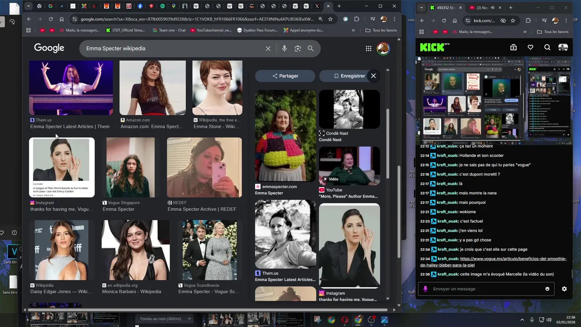Open the new tab plus in Google window
This screenshot has height=327, width=581.
point(339,6)
